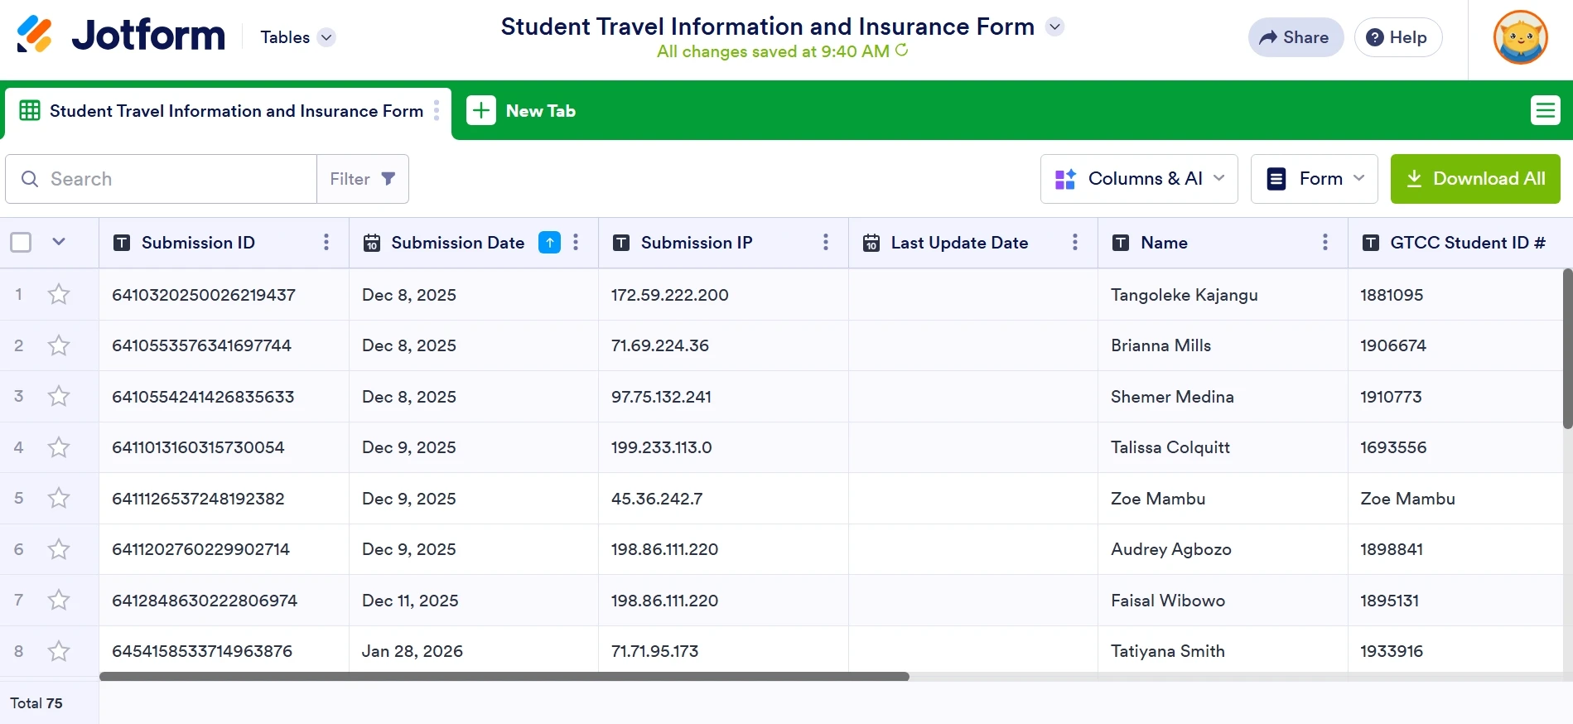Click the search magnifier icon

[x=30, y=179]
